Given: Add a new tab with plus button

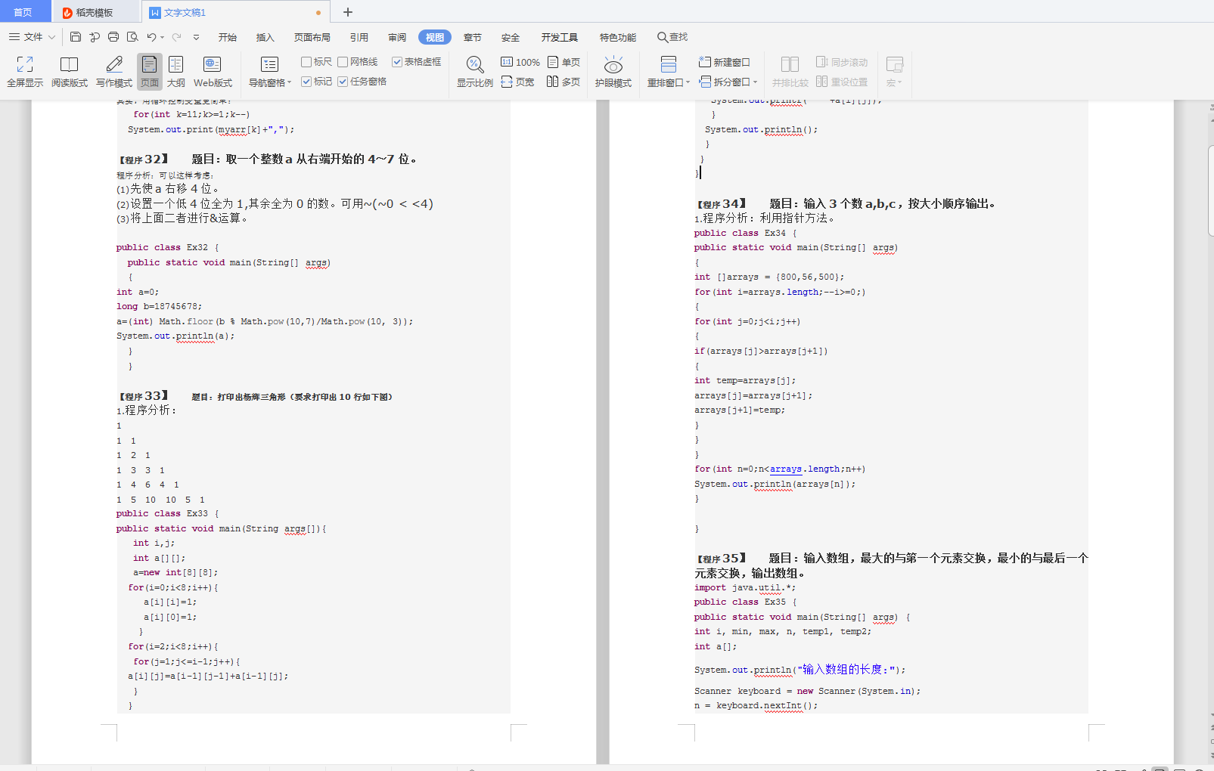Looking at the screenshot, I should [348, 12].
